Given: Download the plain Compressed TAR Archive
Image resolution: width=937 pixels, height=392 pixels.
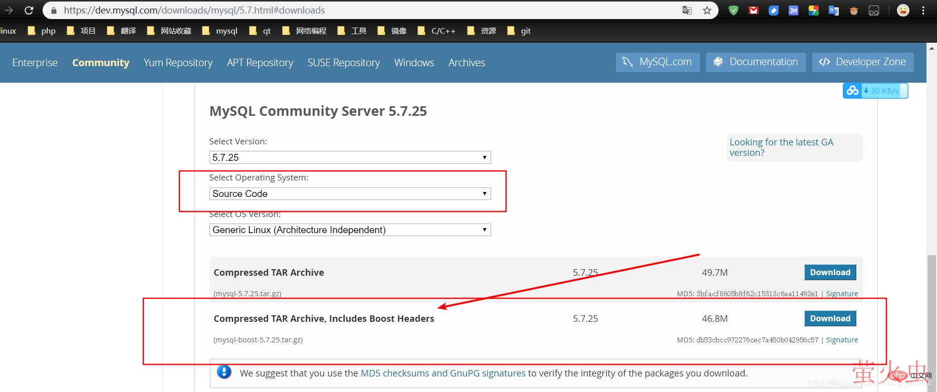Looking at the screenshot, I should (830, 272).
